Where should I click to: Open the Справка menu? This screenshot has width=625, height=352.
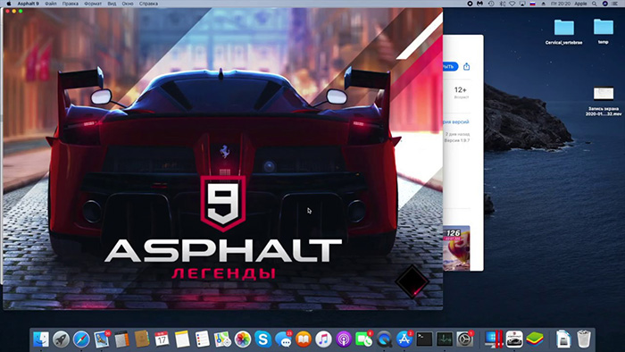pyautogui.click(x=148, y=4)
